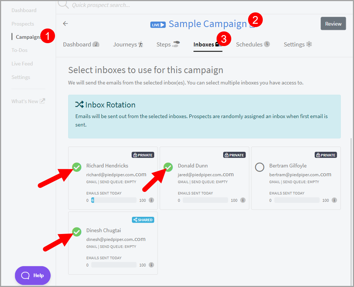Viewport: 354px width, 287px height.
Task: Click info icon on Donald Dunn card
Action: click(243, 200)
